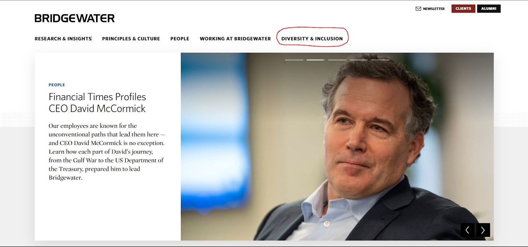Advance carousel with right arrow
This screenshot has height=247, width=528.
pos(483,230)
